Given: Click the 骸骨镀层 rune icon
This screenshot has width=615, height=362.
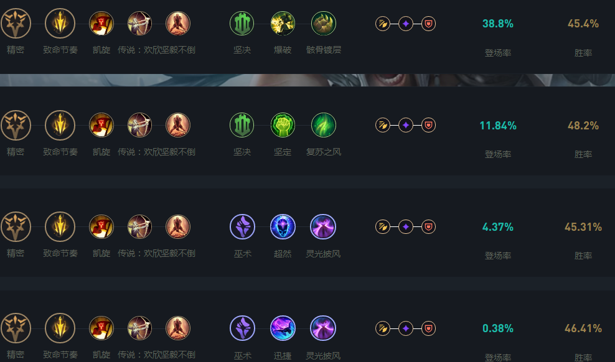Looking at the screenshot, I should tap(324, 24).
